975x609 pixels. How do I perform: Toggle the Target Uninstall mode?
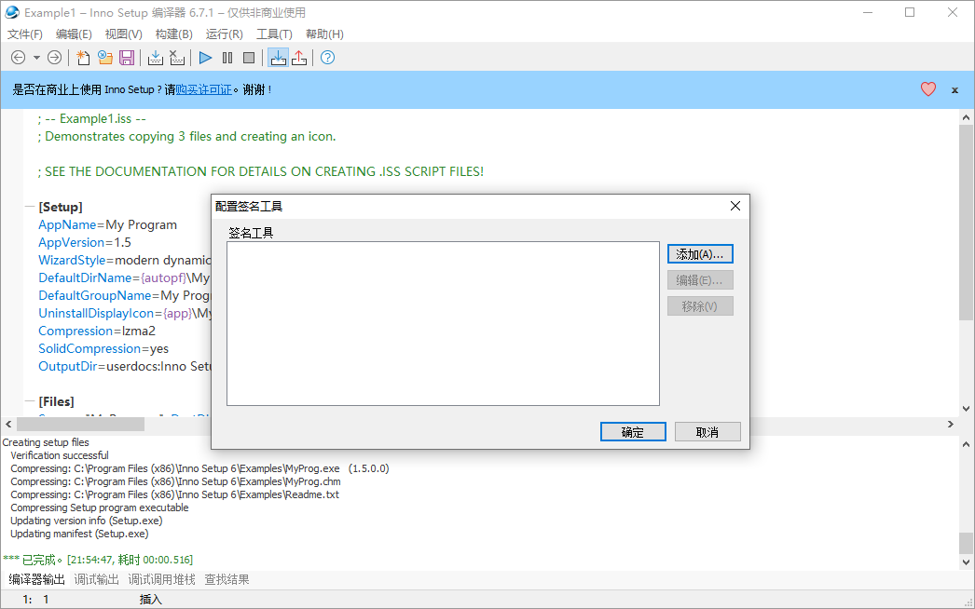point(299,57)
